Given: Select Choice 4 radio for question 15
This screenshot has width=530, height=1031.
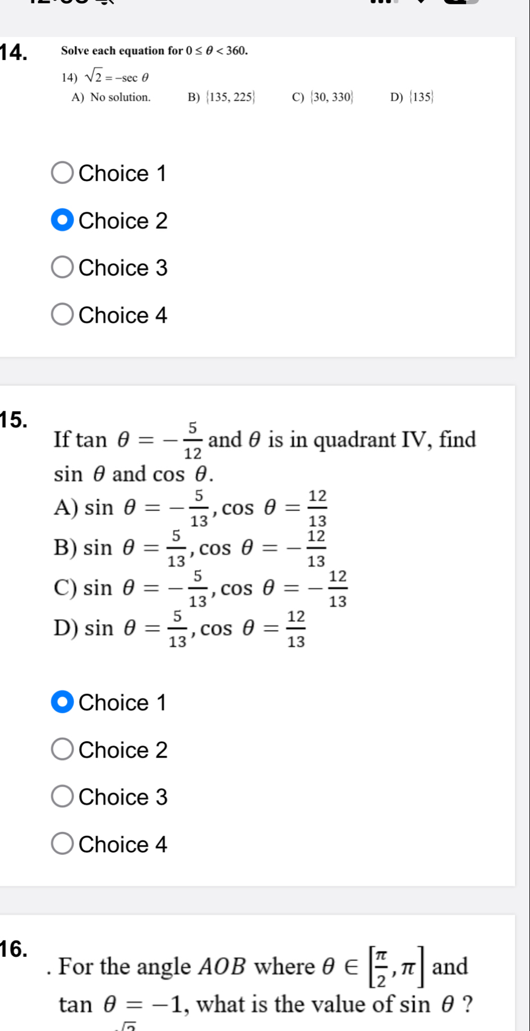Looking at the screenshot, I should [x=63, y=844].
